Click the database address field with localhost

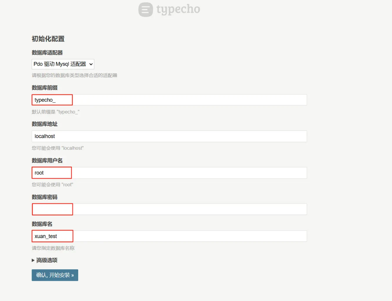tap(169, 136)
